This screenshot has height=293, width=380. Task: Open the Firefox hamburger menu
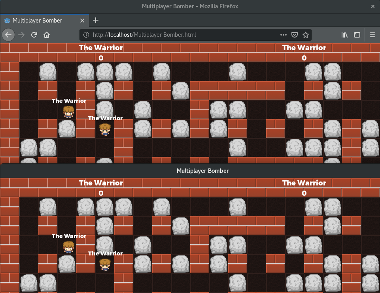[x=372, y=35]
